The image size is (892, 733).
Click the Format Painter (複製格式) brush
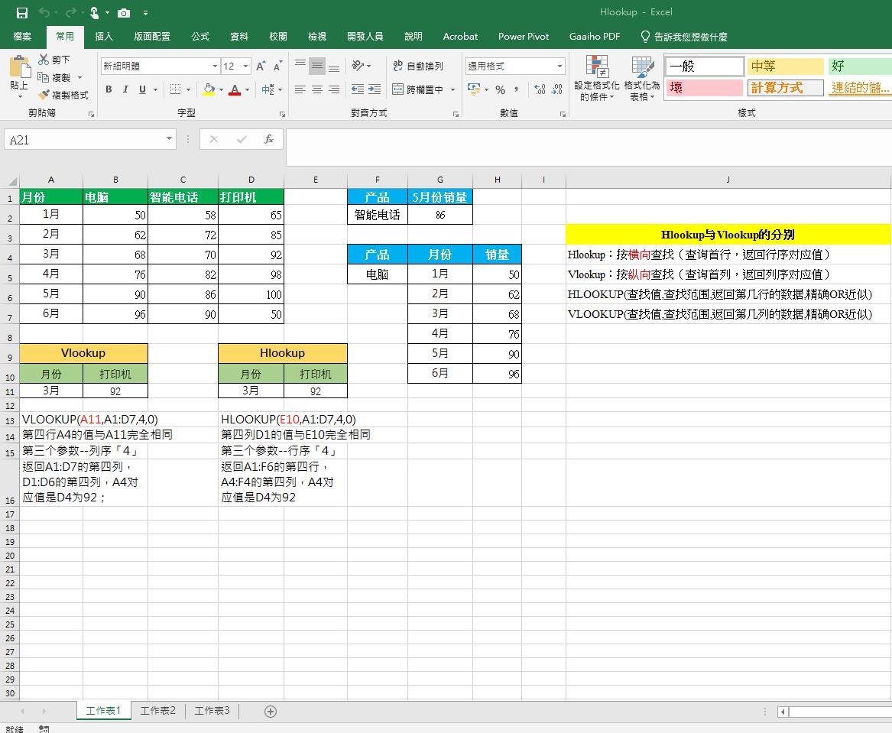pyautogui.click(x=44, y=95)
